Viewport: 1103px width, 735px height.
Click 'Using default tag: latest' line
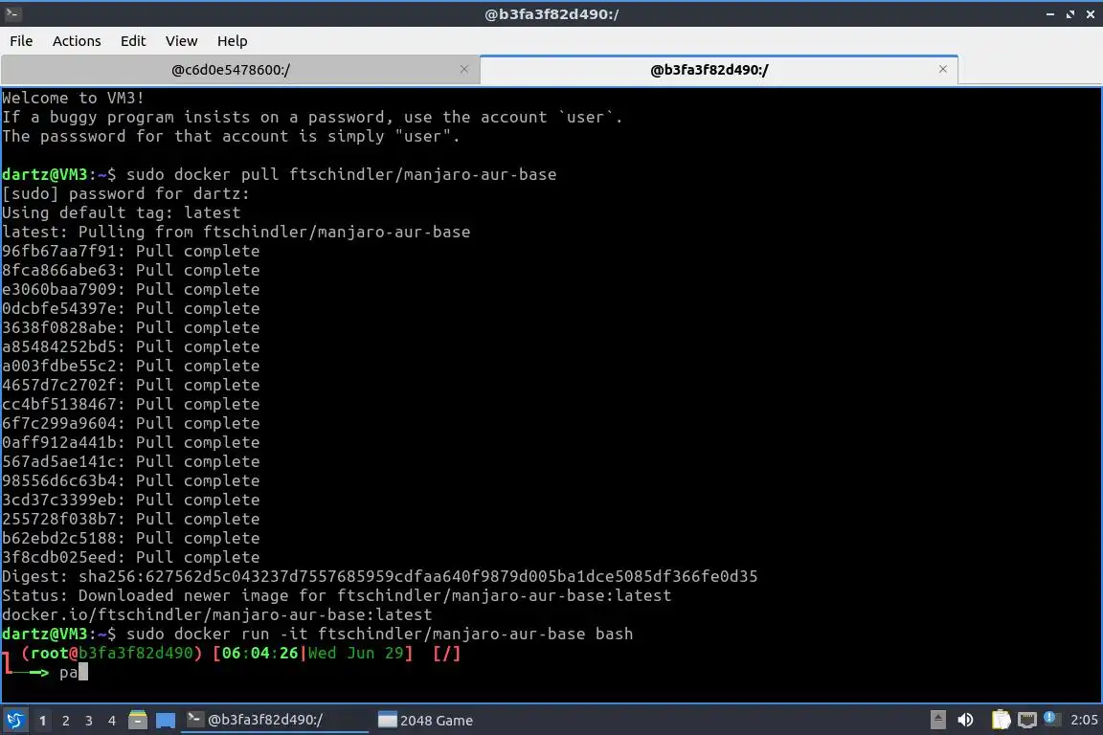pos(121,212)
